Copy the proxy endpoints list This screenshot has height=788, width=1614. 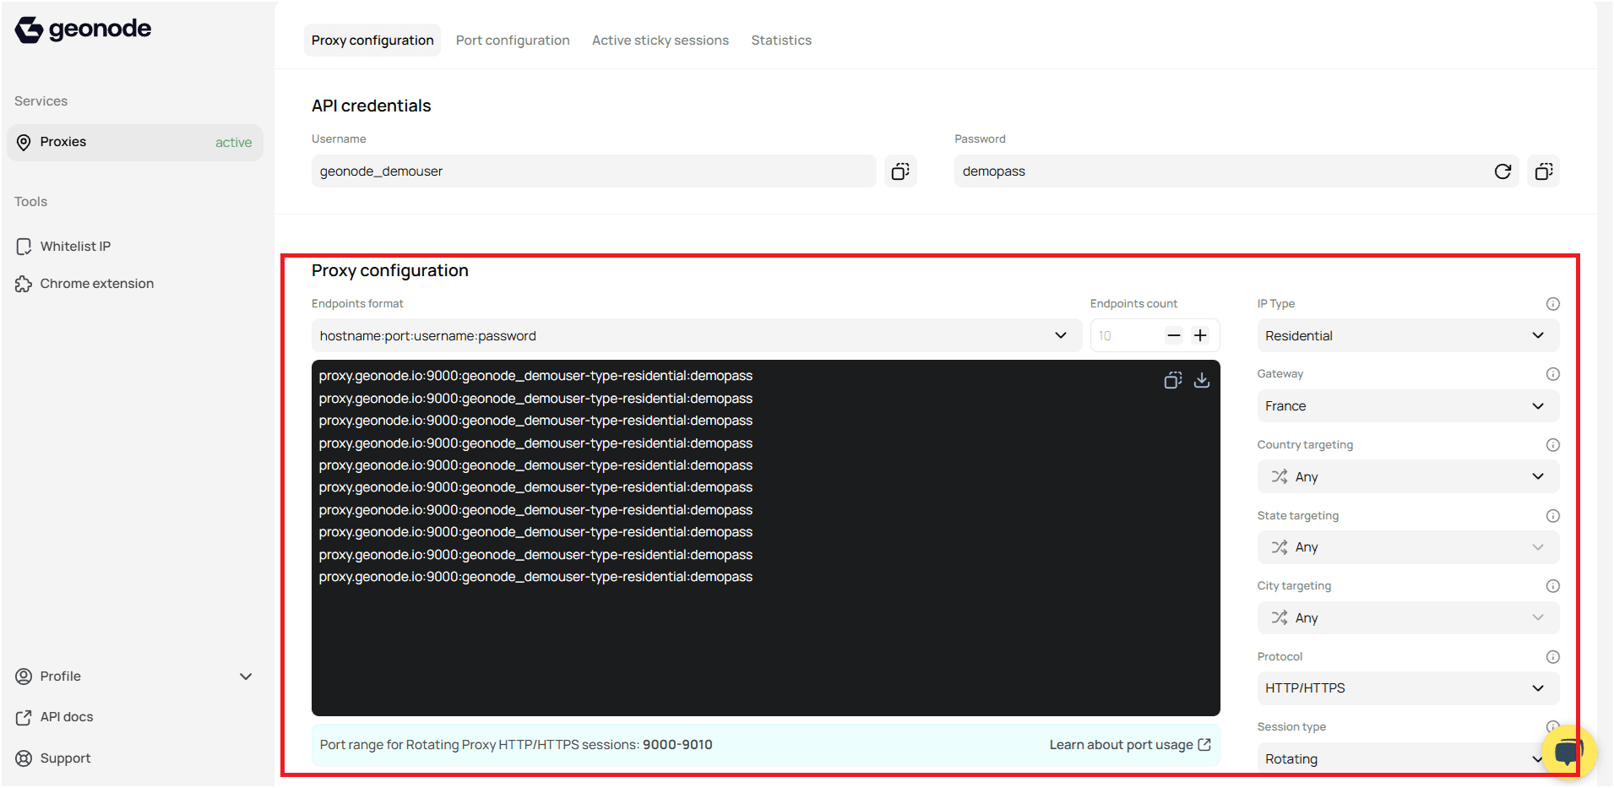1172,380
